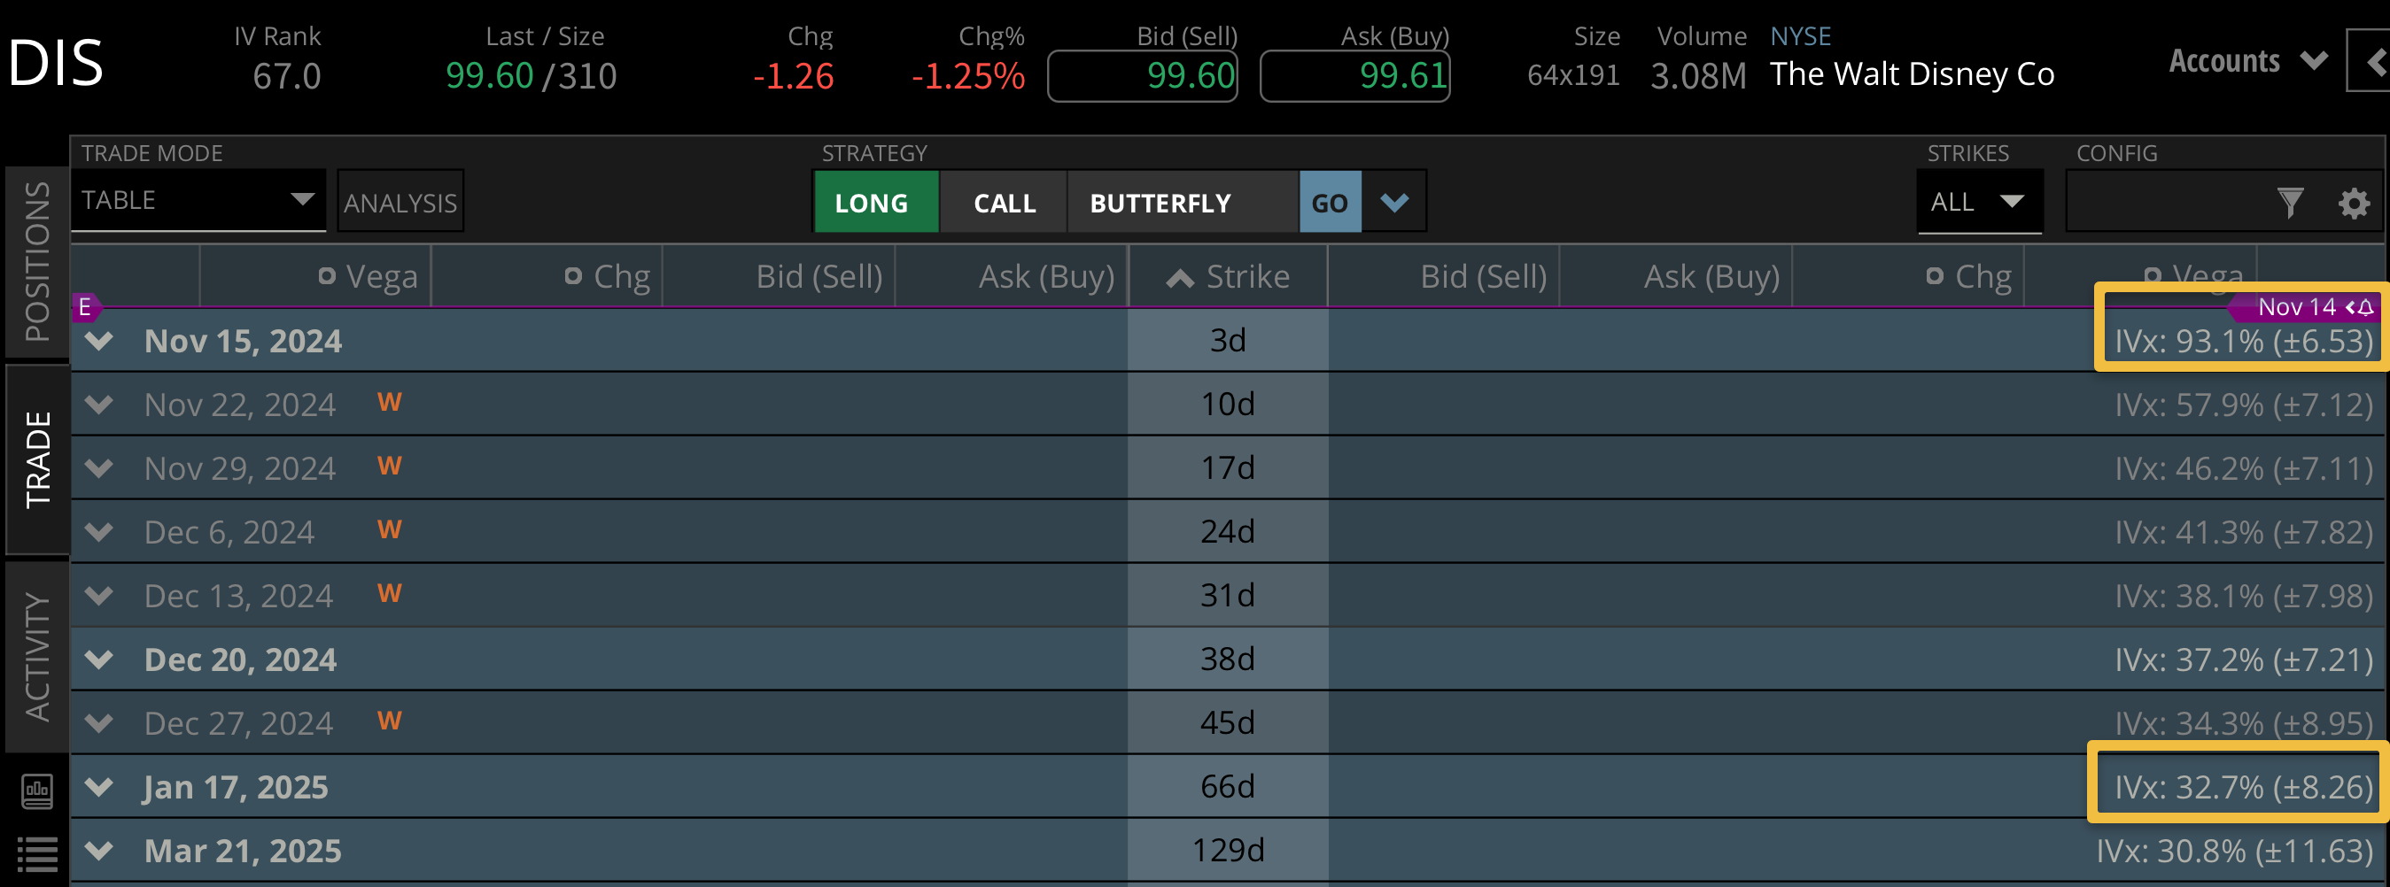The width and height of the screenshot is (2390, 887).
Task: Open the Accounts dropdown menu
Action: point(2246,61)
